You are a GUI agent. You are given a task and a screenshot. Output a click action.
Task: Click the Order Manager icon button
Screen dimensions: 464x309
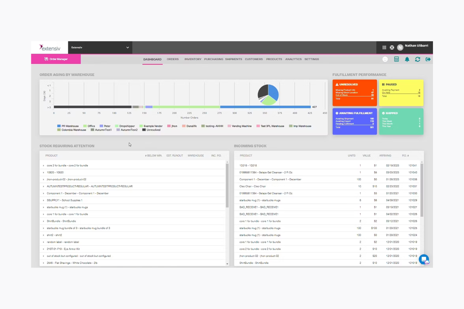(x=46, y=59)
